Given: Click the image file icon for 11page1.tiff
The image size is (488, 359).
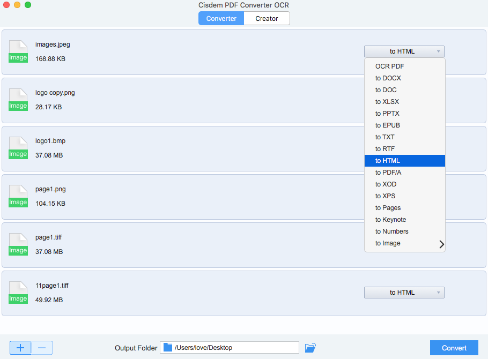Looking at the screenshot, I should 18,293.
